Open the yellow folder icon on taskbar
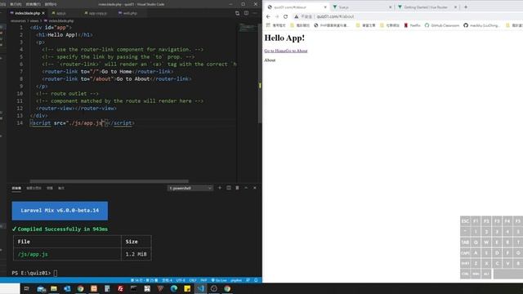The height and width of the screenshot is (294, 523). click(x=54, y=288)
